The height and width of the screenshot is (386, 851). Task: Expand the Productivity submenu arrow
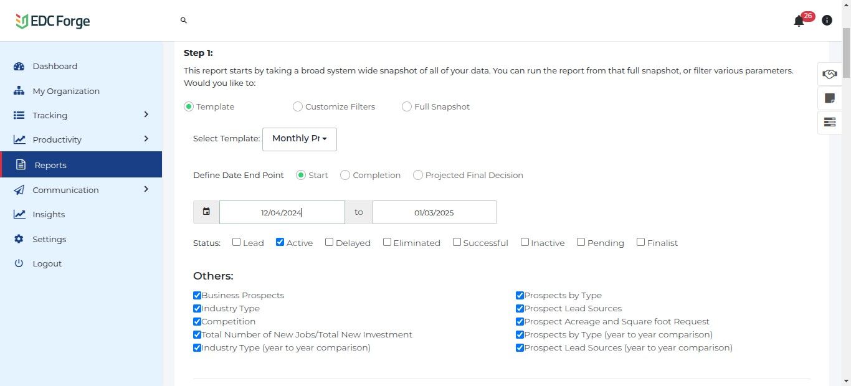(x=146, y=139)
